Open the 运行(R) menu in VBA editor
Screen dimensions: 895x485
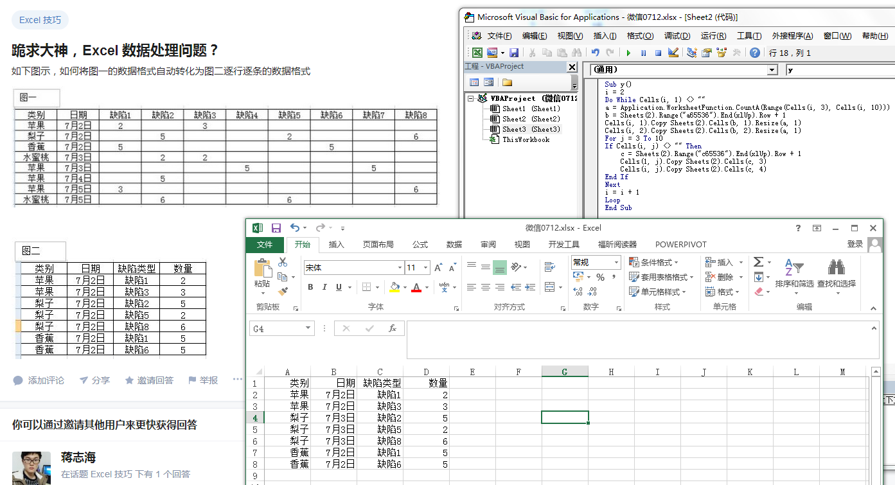tap(714, 36)
